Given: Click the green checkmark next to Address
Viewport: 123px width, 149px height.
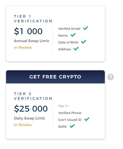Looking at the screenshot, I should click(x=76, y=49).
